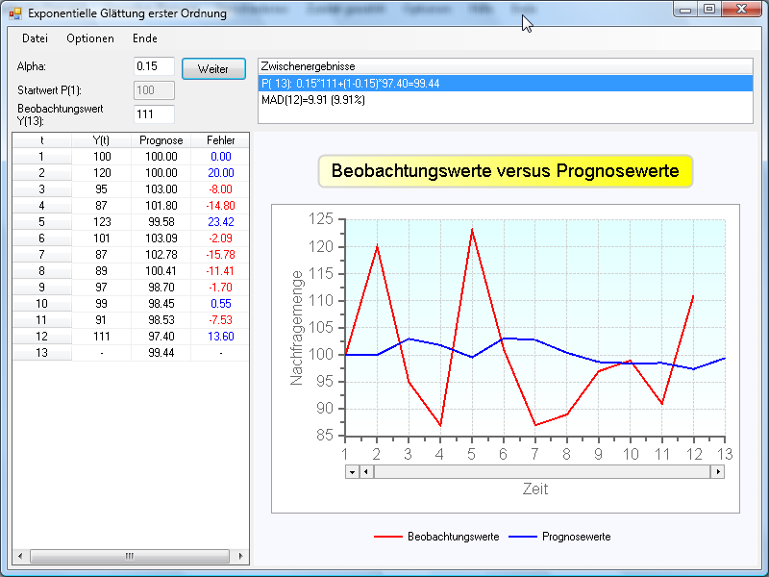Image resolution: width=769 pixels, height=577 pixels.
Task: Open the Optionen menu
Action: pyautogui.click(x=90, y=38)
